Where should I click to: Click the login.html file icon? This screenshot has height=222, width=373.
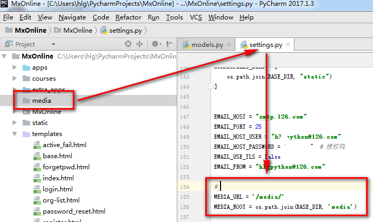tap(37, 189)
